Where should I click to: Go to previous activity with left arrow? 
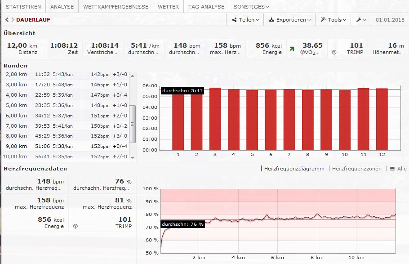point(7,20)
